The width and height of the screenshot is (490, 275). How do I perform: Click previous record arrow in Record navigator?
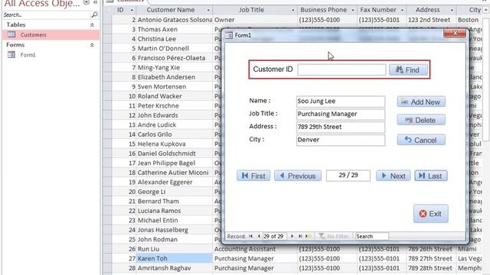click(x=259, y=236)
